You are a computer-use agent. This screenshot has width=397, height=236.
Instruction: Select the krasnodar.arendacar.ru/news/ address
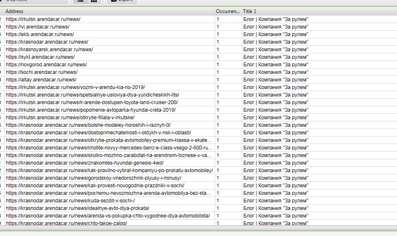47,42
